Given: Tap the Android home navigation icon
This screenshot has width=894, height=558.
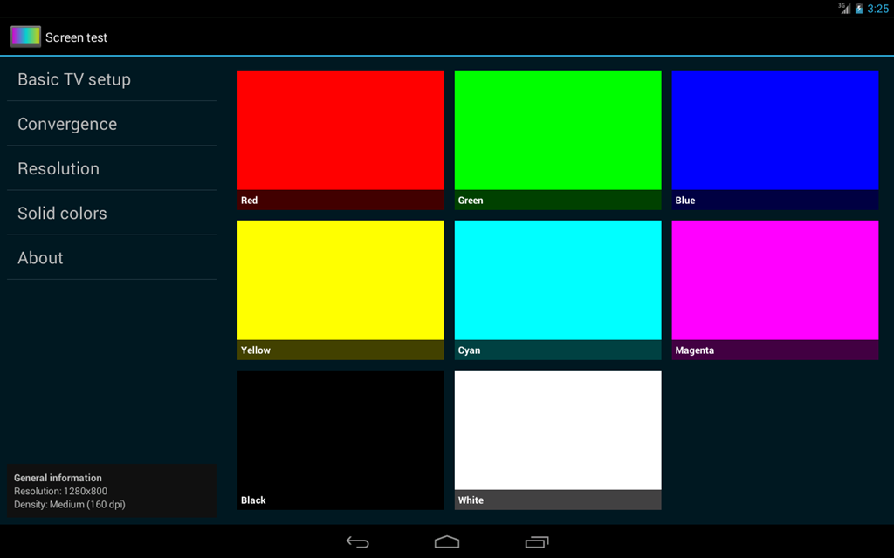Looking at the screenshot, I should pos(447,541).
